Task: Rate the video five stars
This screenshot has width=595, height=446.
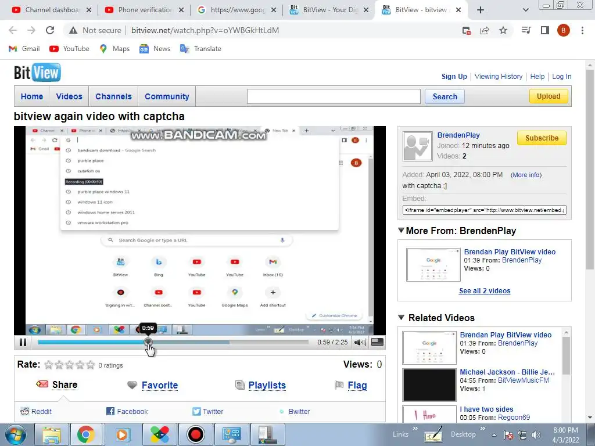Action: click(x=90, y=365)
